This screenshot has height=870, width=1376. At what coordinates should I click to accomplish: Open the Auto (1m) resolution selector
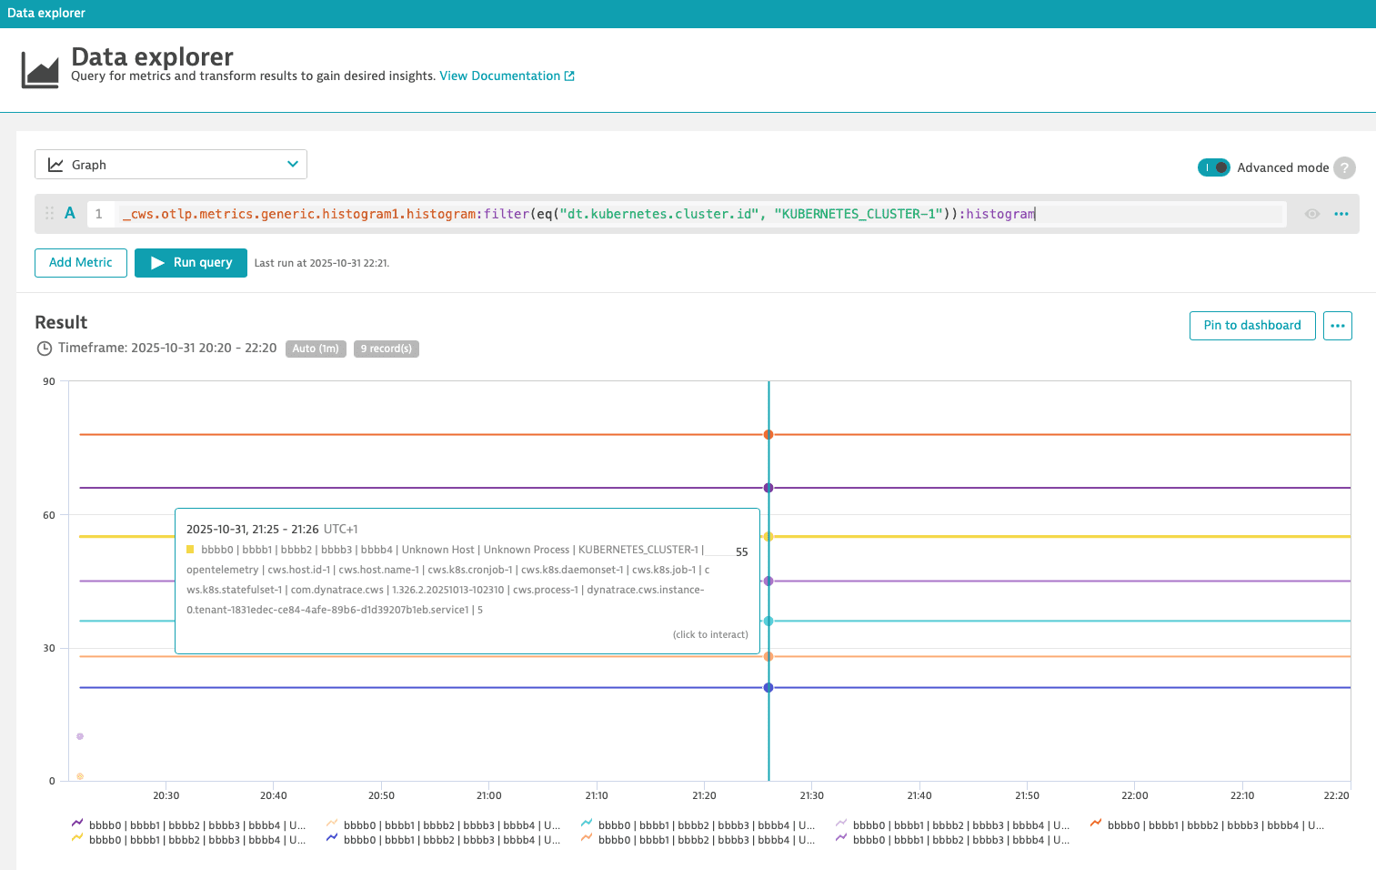coord(316,349)
